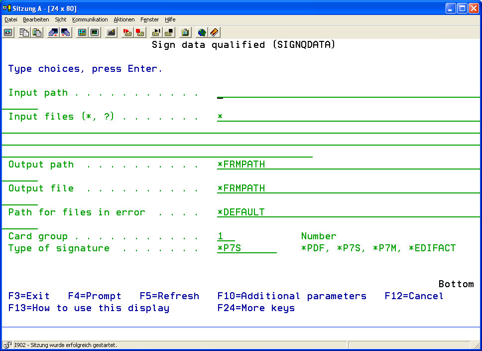Click F10=Additional parameters key label

(292, 296)
